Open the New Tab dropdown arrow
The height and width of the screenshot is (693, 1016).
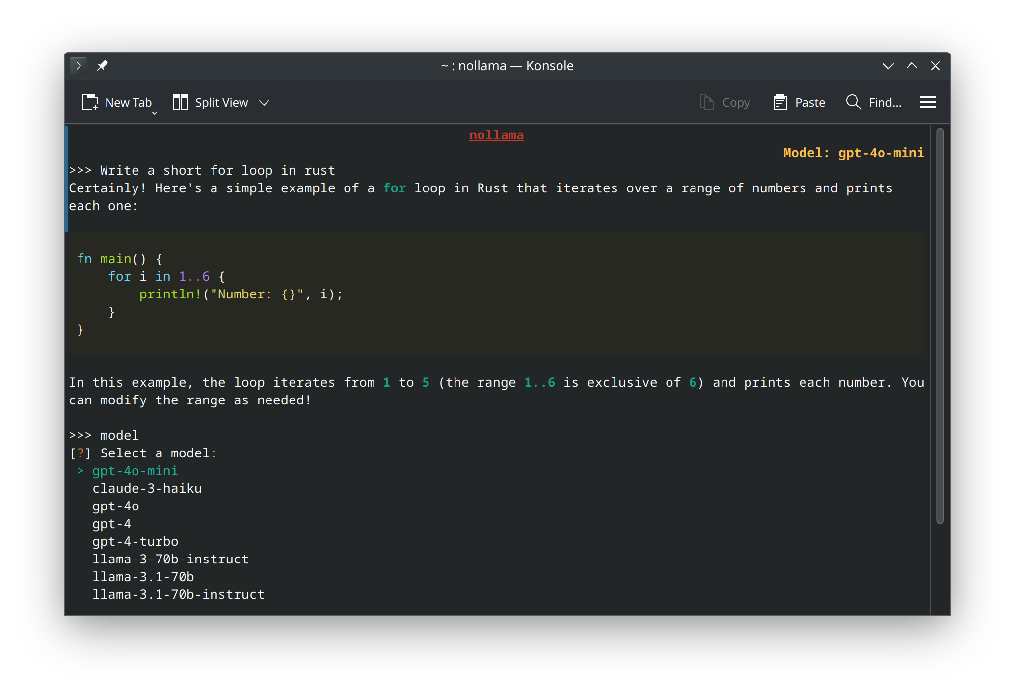(155, 113)
